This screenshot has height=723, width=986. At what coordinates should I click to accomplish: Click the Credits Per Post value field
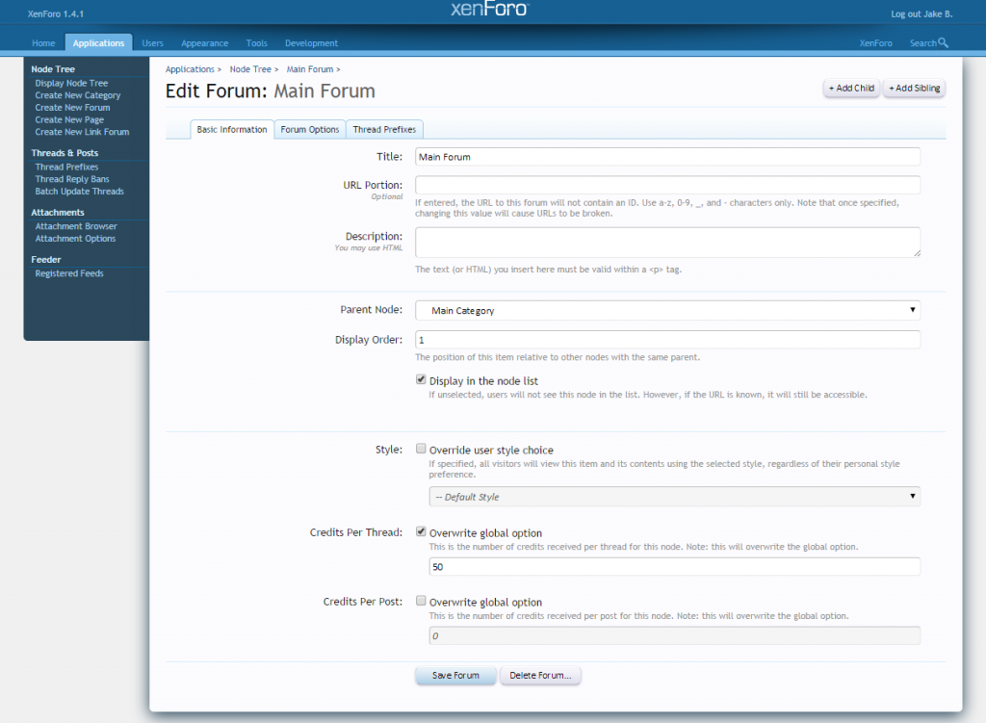(675, 635)
